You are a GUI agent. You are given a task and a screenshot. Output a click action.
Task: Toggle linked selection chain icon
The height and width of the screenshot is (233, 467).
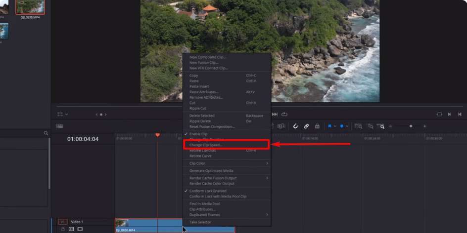pos(306,126)
